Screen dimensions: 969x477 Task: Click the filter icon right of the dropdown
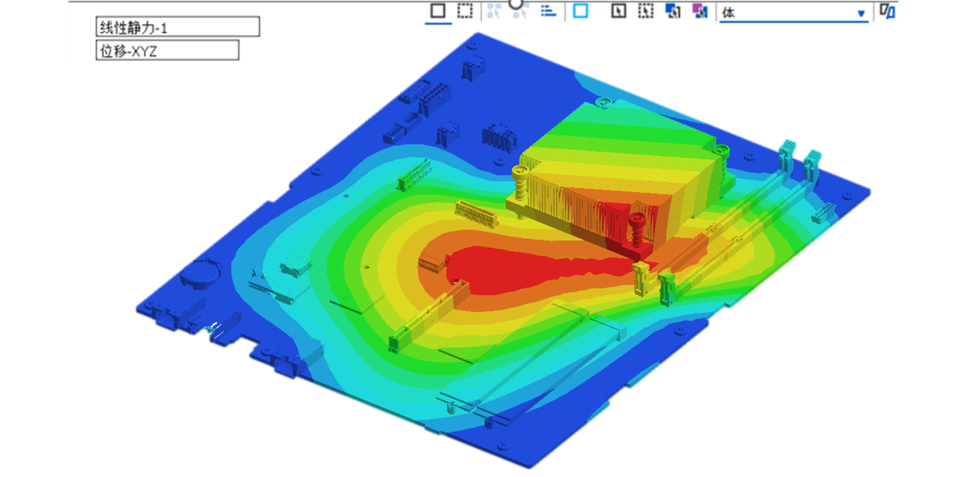point(887,11)
